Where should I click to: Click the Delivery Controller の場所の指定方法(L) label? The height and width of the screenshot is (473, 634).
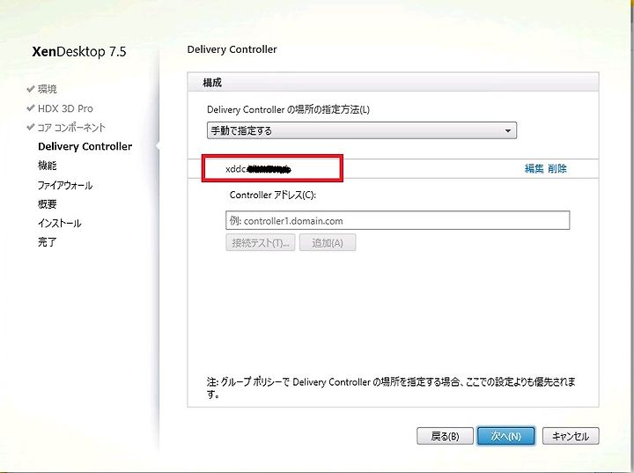pos(288,109)
